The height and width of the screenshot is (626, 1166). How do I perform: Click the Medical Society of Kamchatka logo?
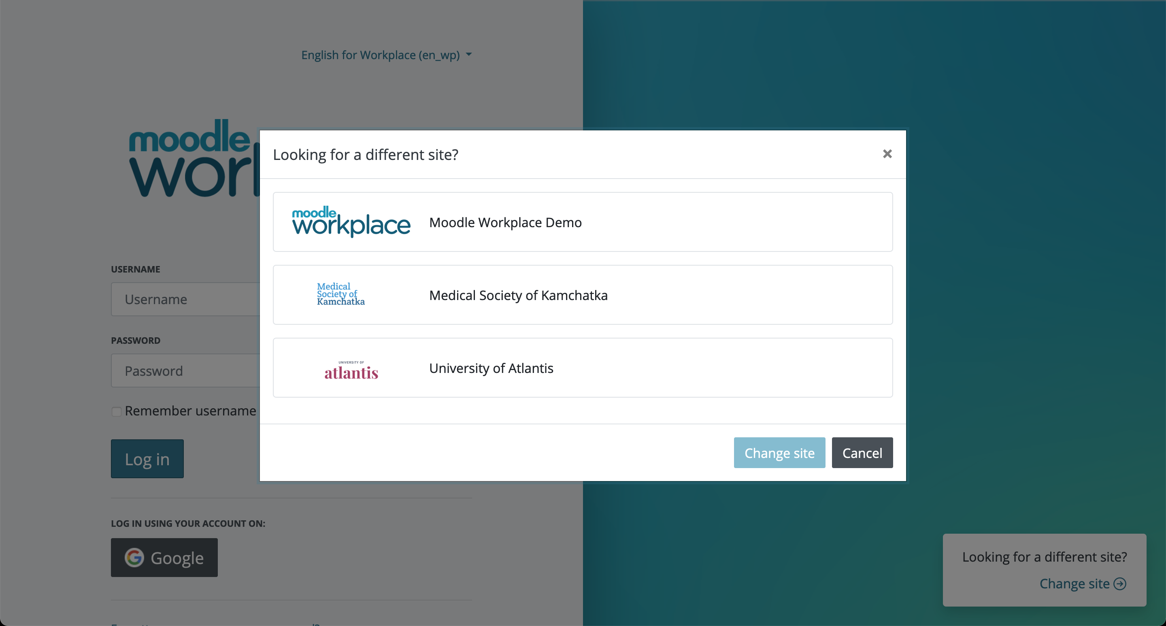(341, 294)
